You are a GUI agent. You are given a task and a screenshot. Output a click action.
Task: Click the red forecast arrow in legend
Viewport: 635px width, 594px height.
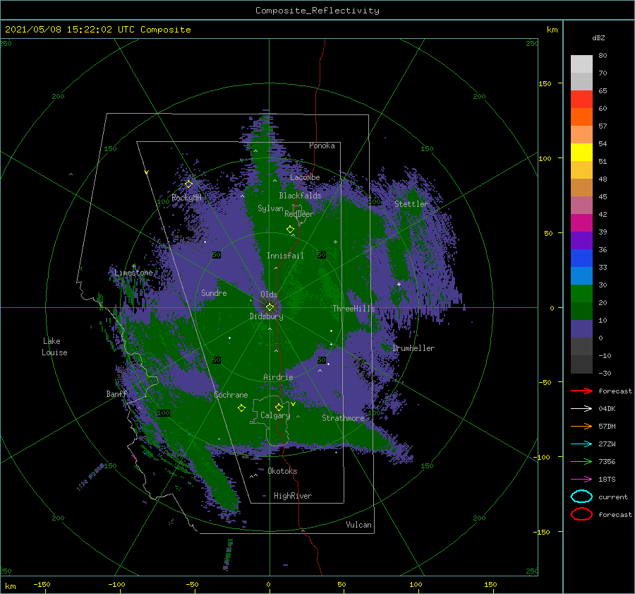581,391
